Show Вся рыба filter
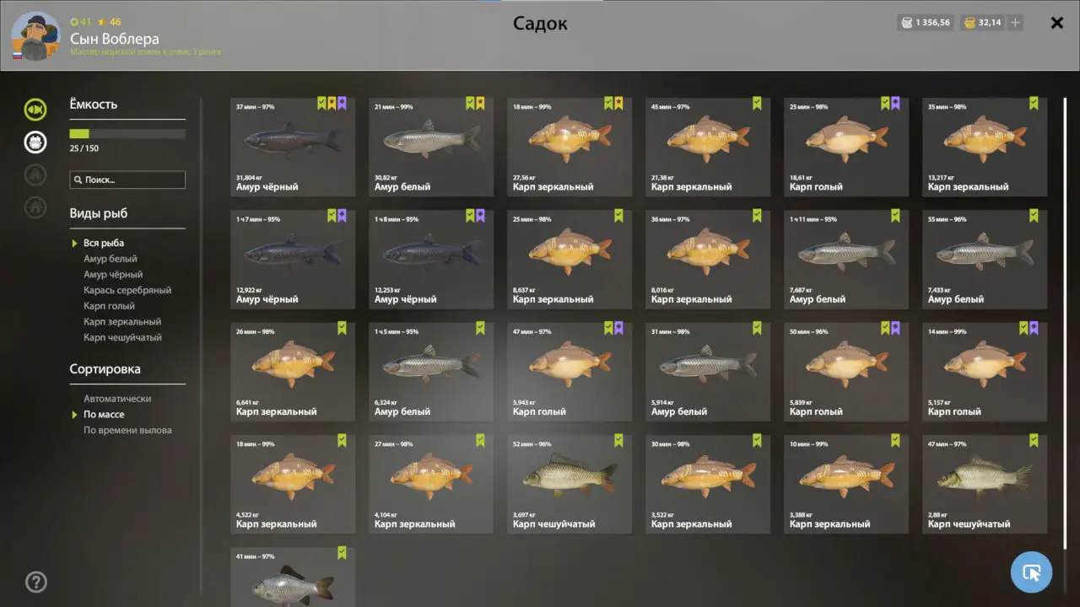1080x607 pixels. [x=104, y=243]
